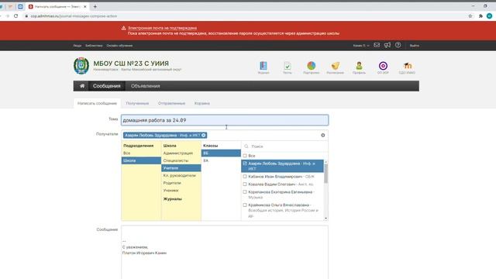Click the МБОУ СШ №23 с УИИЯ school title
Viewport: 496px width, 279px height.
[131, 64]
